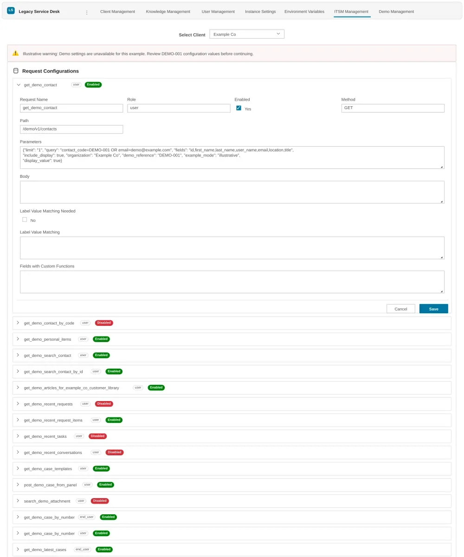Click the Disabled badge on search_demo_attachment
The height and width of the screenshot is (557, 464).
[x=100, y=501]
